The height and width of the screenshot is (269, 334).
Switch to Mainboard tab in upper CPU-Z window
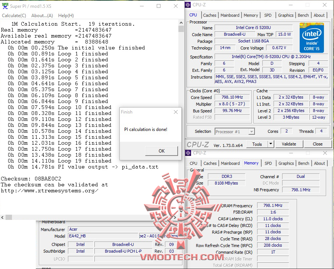(x=230, y=15)
